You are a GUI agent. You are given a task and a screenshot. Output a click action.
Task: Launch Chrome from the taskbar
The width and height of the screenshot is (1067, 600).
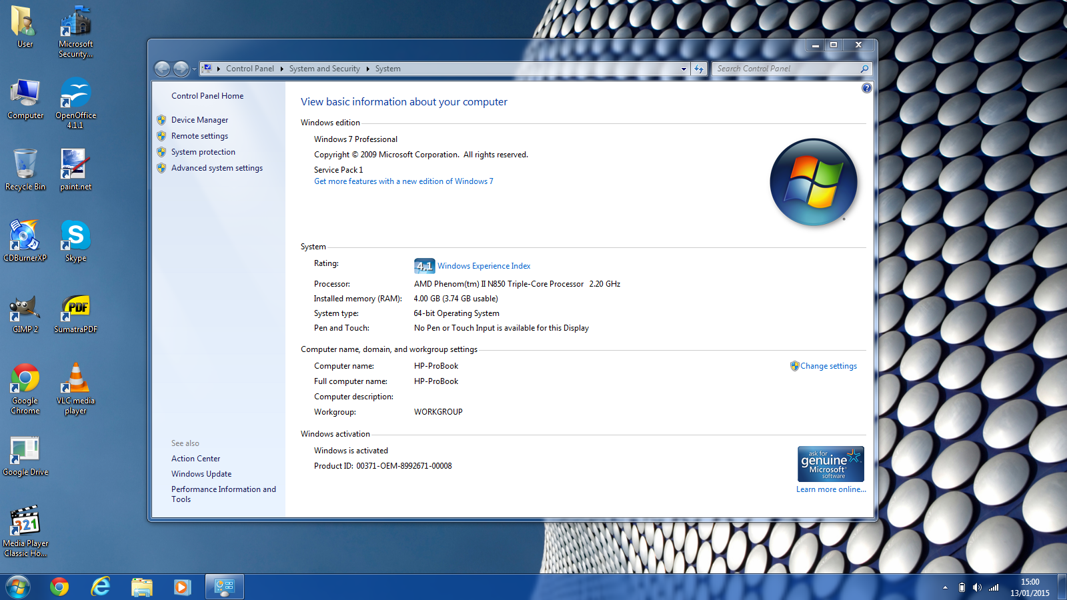click(59, 587)
